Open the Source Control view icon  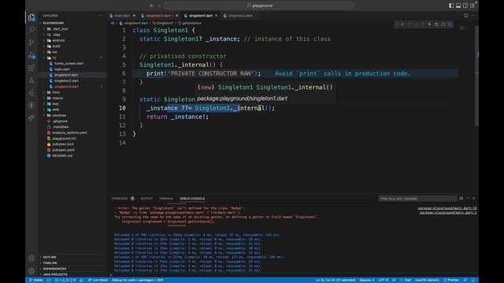31,42
